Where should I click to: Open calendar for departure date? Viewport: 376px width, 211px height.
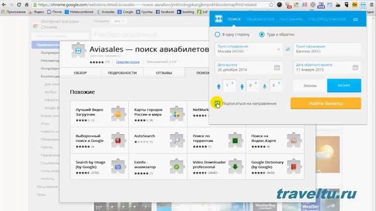pyautogui.click(x=277, y=67)
